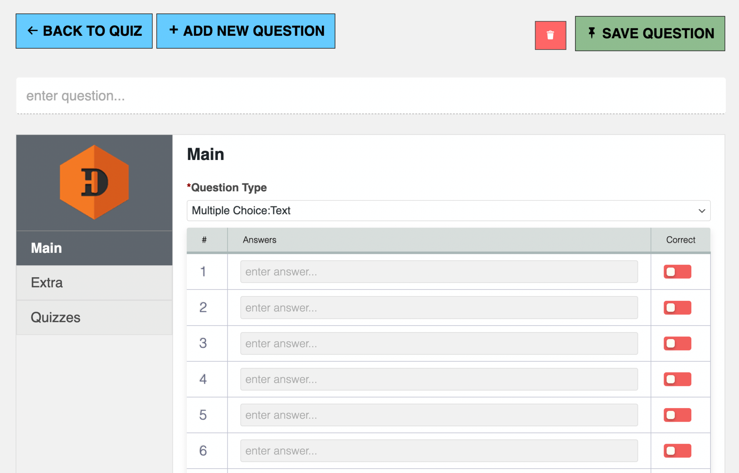Click the trash delete icon
Viewport: 739px width, 473px height.
pyautogui.click(x=550, y=34)
